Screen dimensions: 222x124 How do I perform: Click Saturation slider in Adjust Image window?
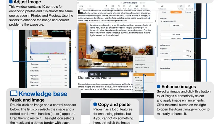click(51, 71)
